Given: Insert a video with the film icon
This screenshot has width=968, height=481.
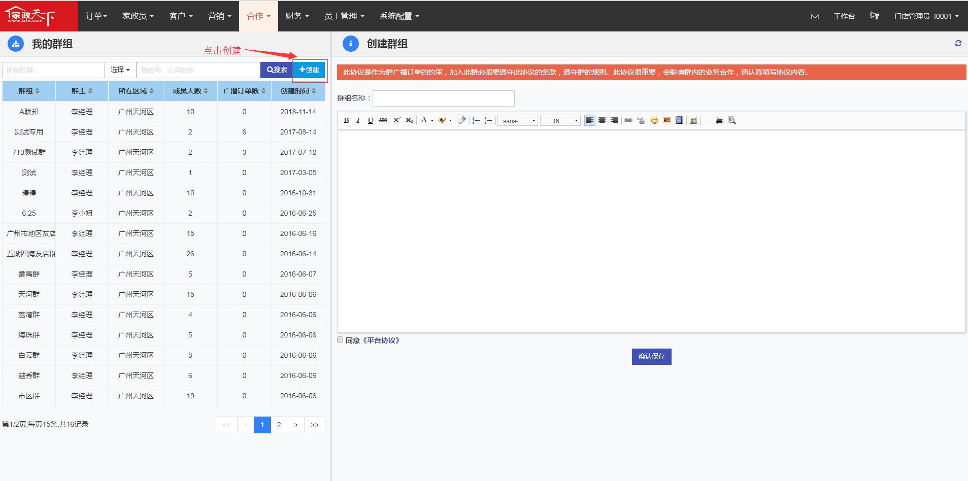Looking at the screenshot, I should pos(679,120).
